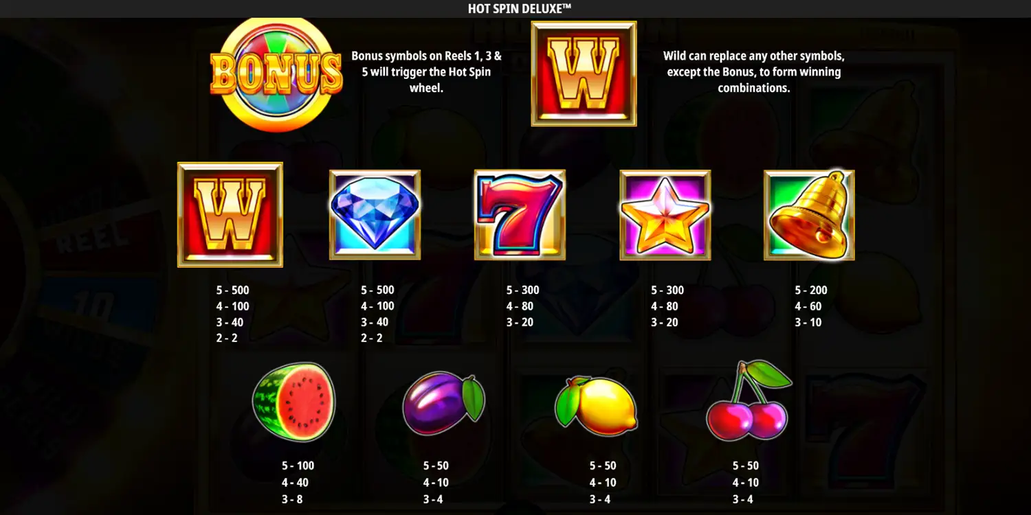
Task: Click the red seven symbol
Action: [520, 214]
